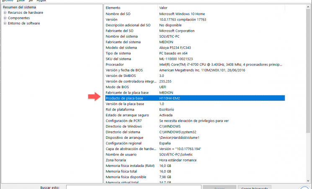The width and height of the screenshot is (312, 189).
Task: Select the Configuración de PCR7 row
Action: click(x=195, y=121)
